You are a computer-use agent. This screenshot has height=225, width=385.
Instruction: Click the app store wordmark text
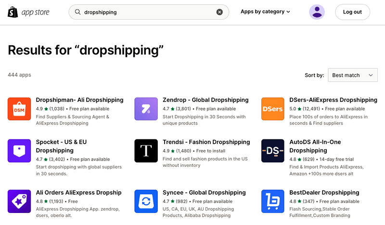[x=35, y=12]
